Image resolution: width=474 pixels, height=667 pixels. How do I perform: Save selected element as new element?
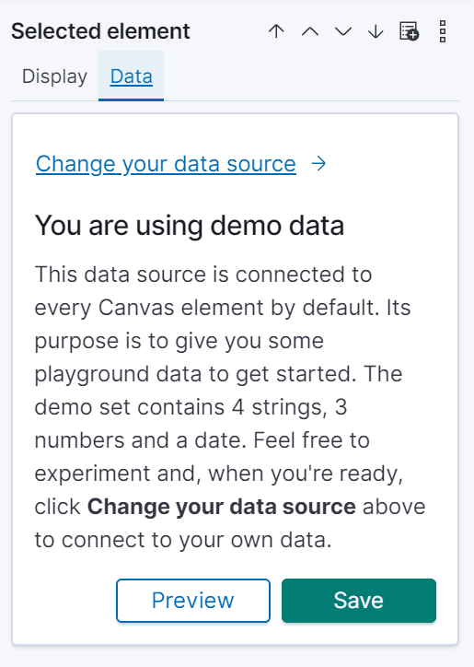(409, 31)
